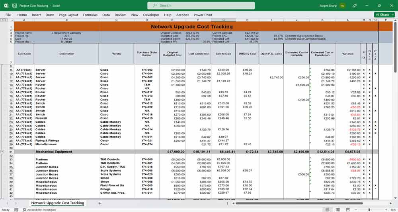
Task: Select the Purchase Order Number header cell
Action: (147, 54)
